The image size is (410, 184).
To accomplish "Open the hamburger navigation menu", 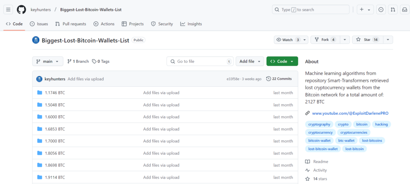I will click(8, 10).
